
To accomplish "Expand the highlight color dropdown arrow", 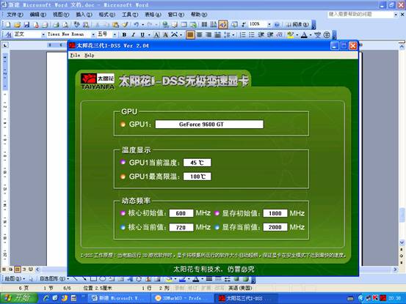I will coord(297,35).
